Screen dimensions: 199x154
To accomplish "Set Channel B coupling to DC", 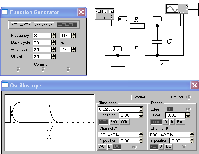I will [x=169, y=147].
